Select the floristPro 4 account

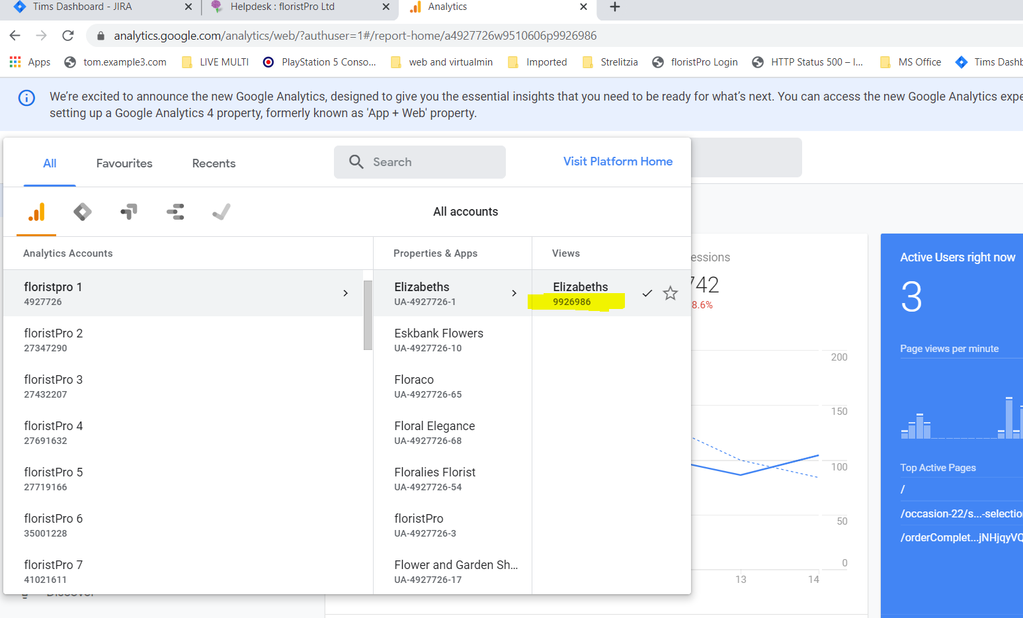[183, 432]
